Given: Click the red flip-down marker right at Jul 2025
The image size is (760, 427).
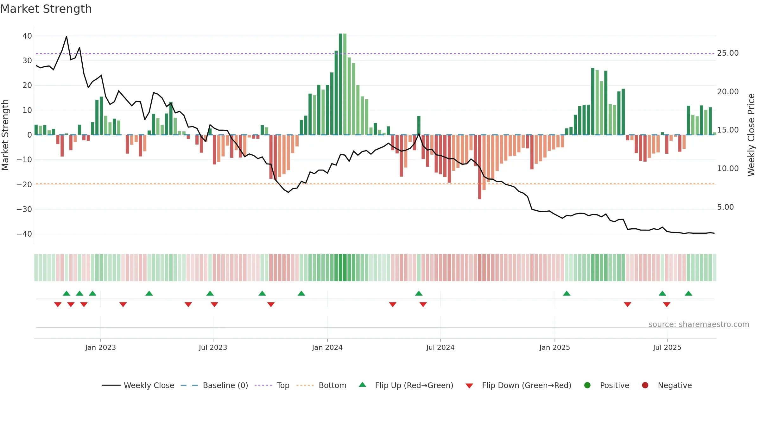Looking at the screenshot, I should click(667, 304).
